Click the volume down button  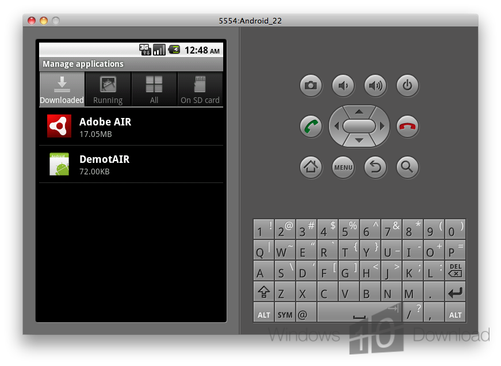click(x=343, y=86)
